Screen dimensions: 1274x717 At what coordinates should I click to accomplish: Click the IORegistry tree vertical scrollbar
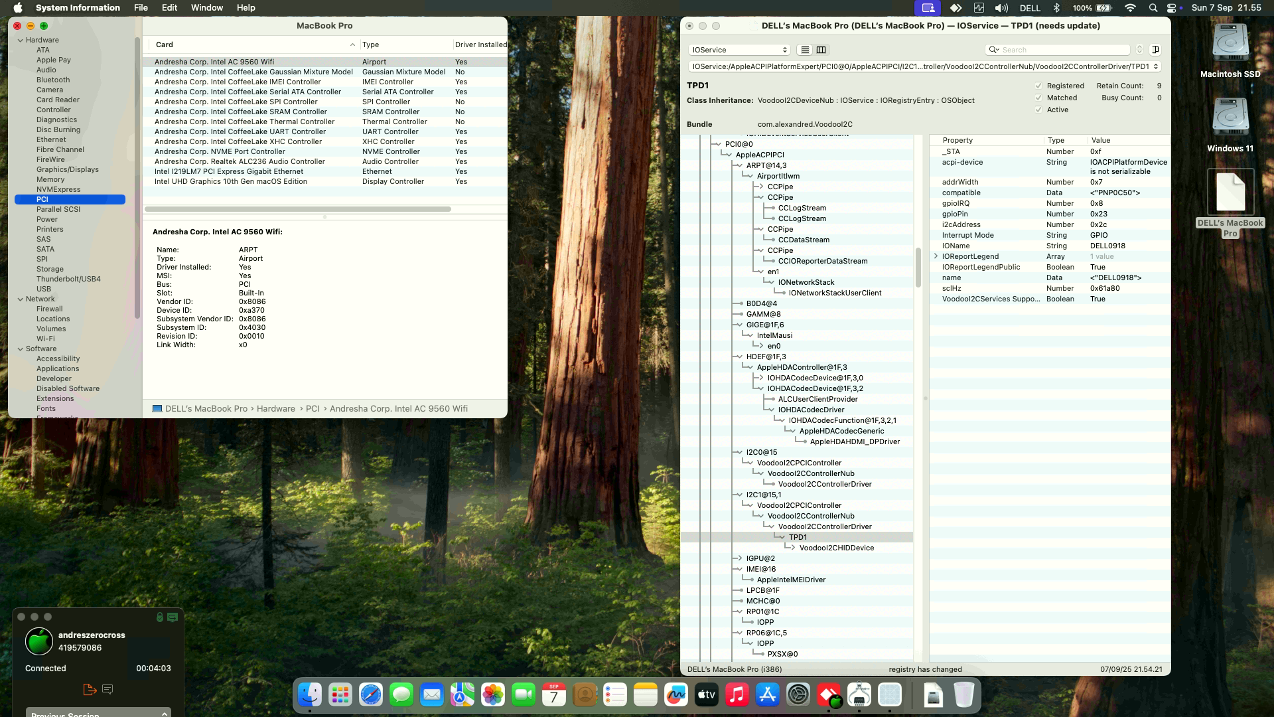point(918,267)
